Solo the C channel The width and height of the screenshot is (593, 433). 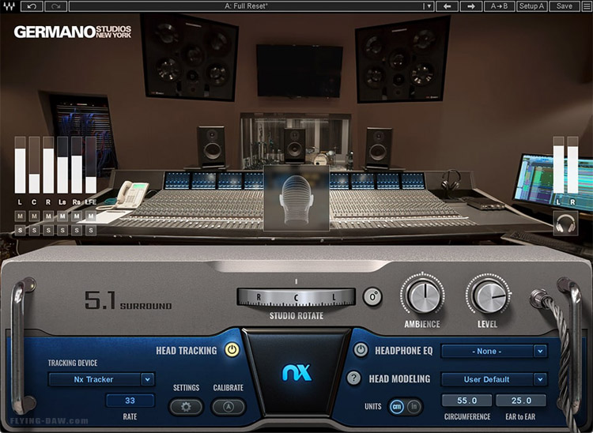click(34, 230)
